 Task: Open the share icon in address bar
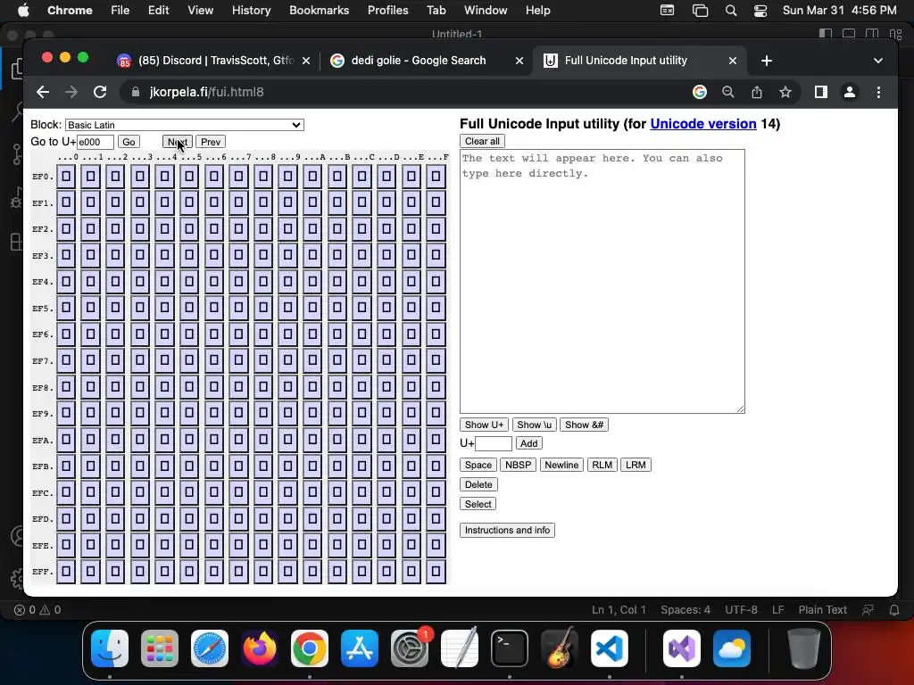tap(757, 92)
